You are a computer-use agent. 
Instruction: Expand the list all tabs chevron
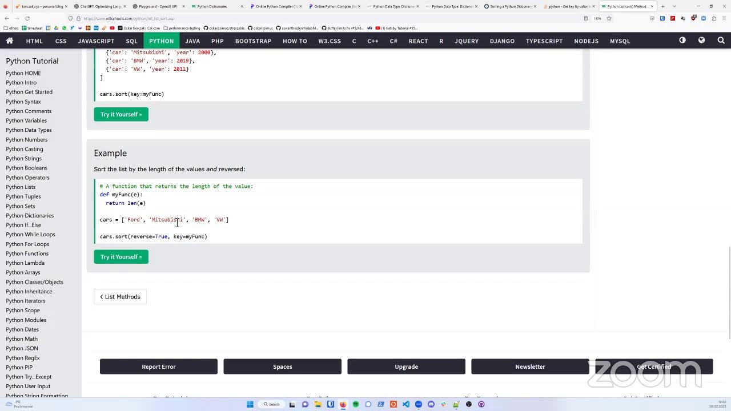[x=674, y=6]
